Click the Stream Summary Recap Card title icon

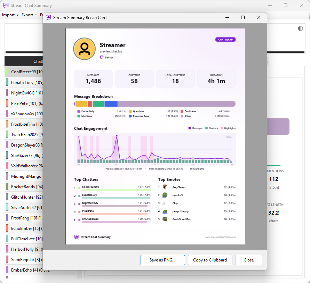click(x=48, y=18)
